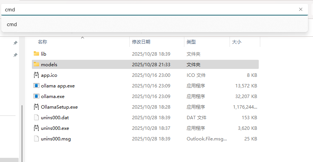
Task: Select the ollama app.exe file name
Action: pos(58,86)
